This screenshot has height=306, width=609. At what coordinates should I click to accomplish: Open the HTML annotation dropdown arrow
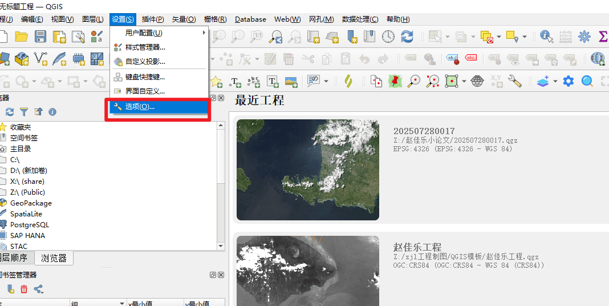point(326,81)
